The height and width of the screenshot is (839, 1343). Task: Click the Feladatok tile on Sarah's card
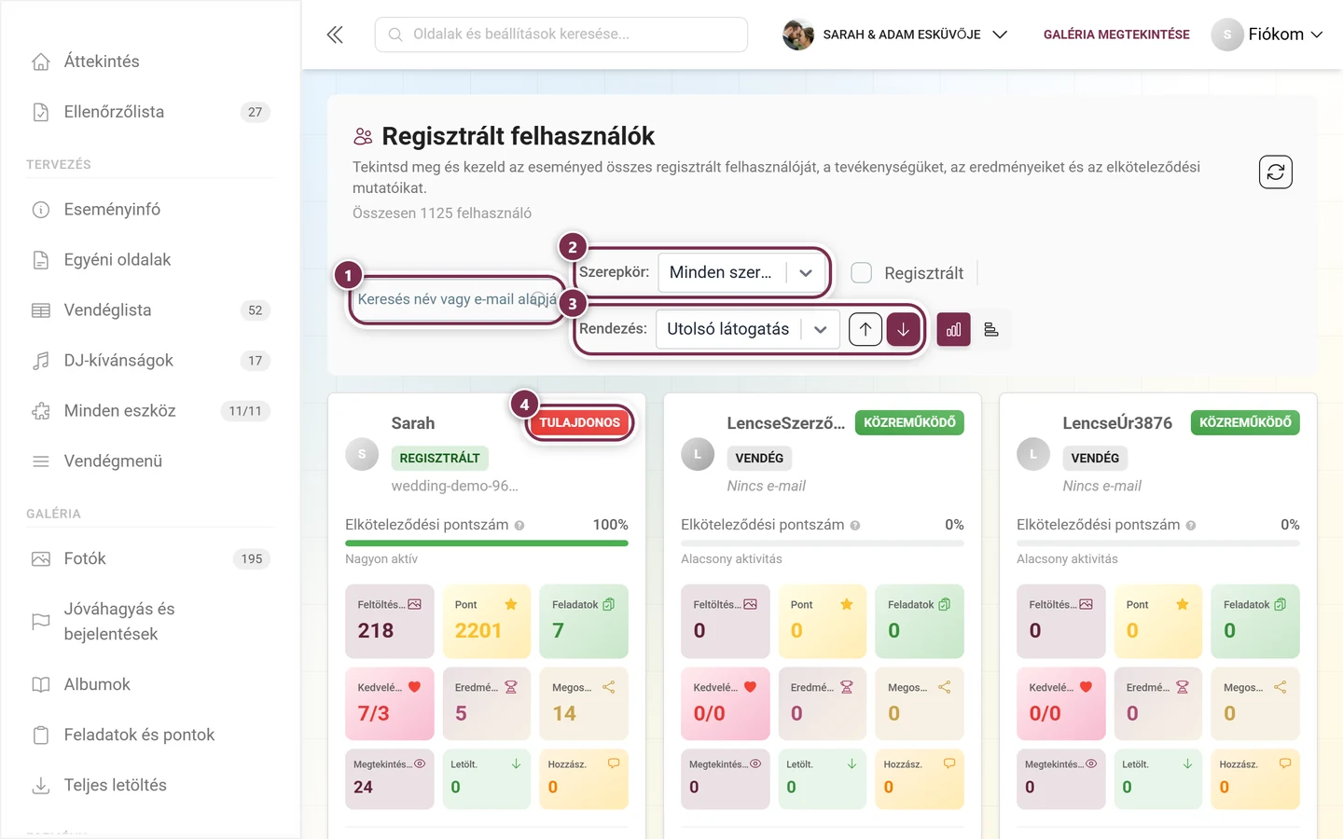(x=584, y=622)
